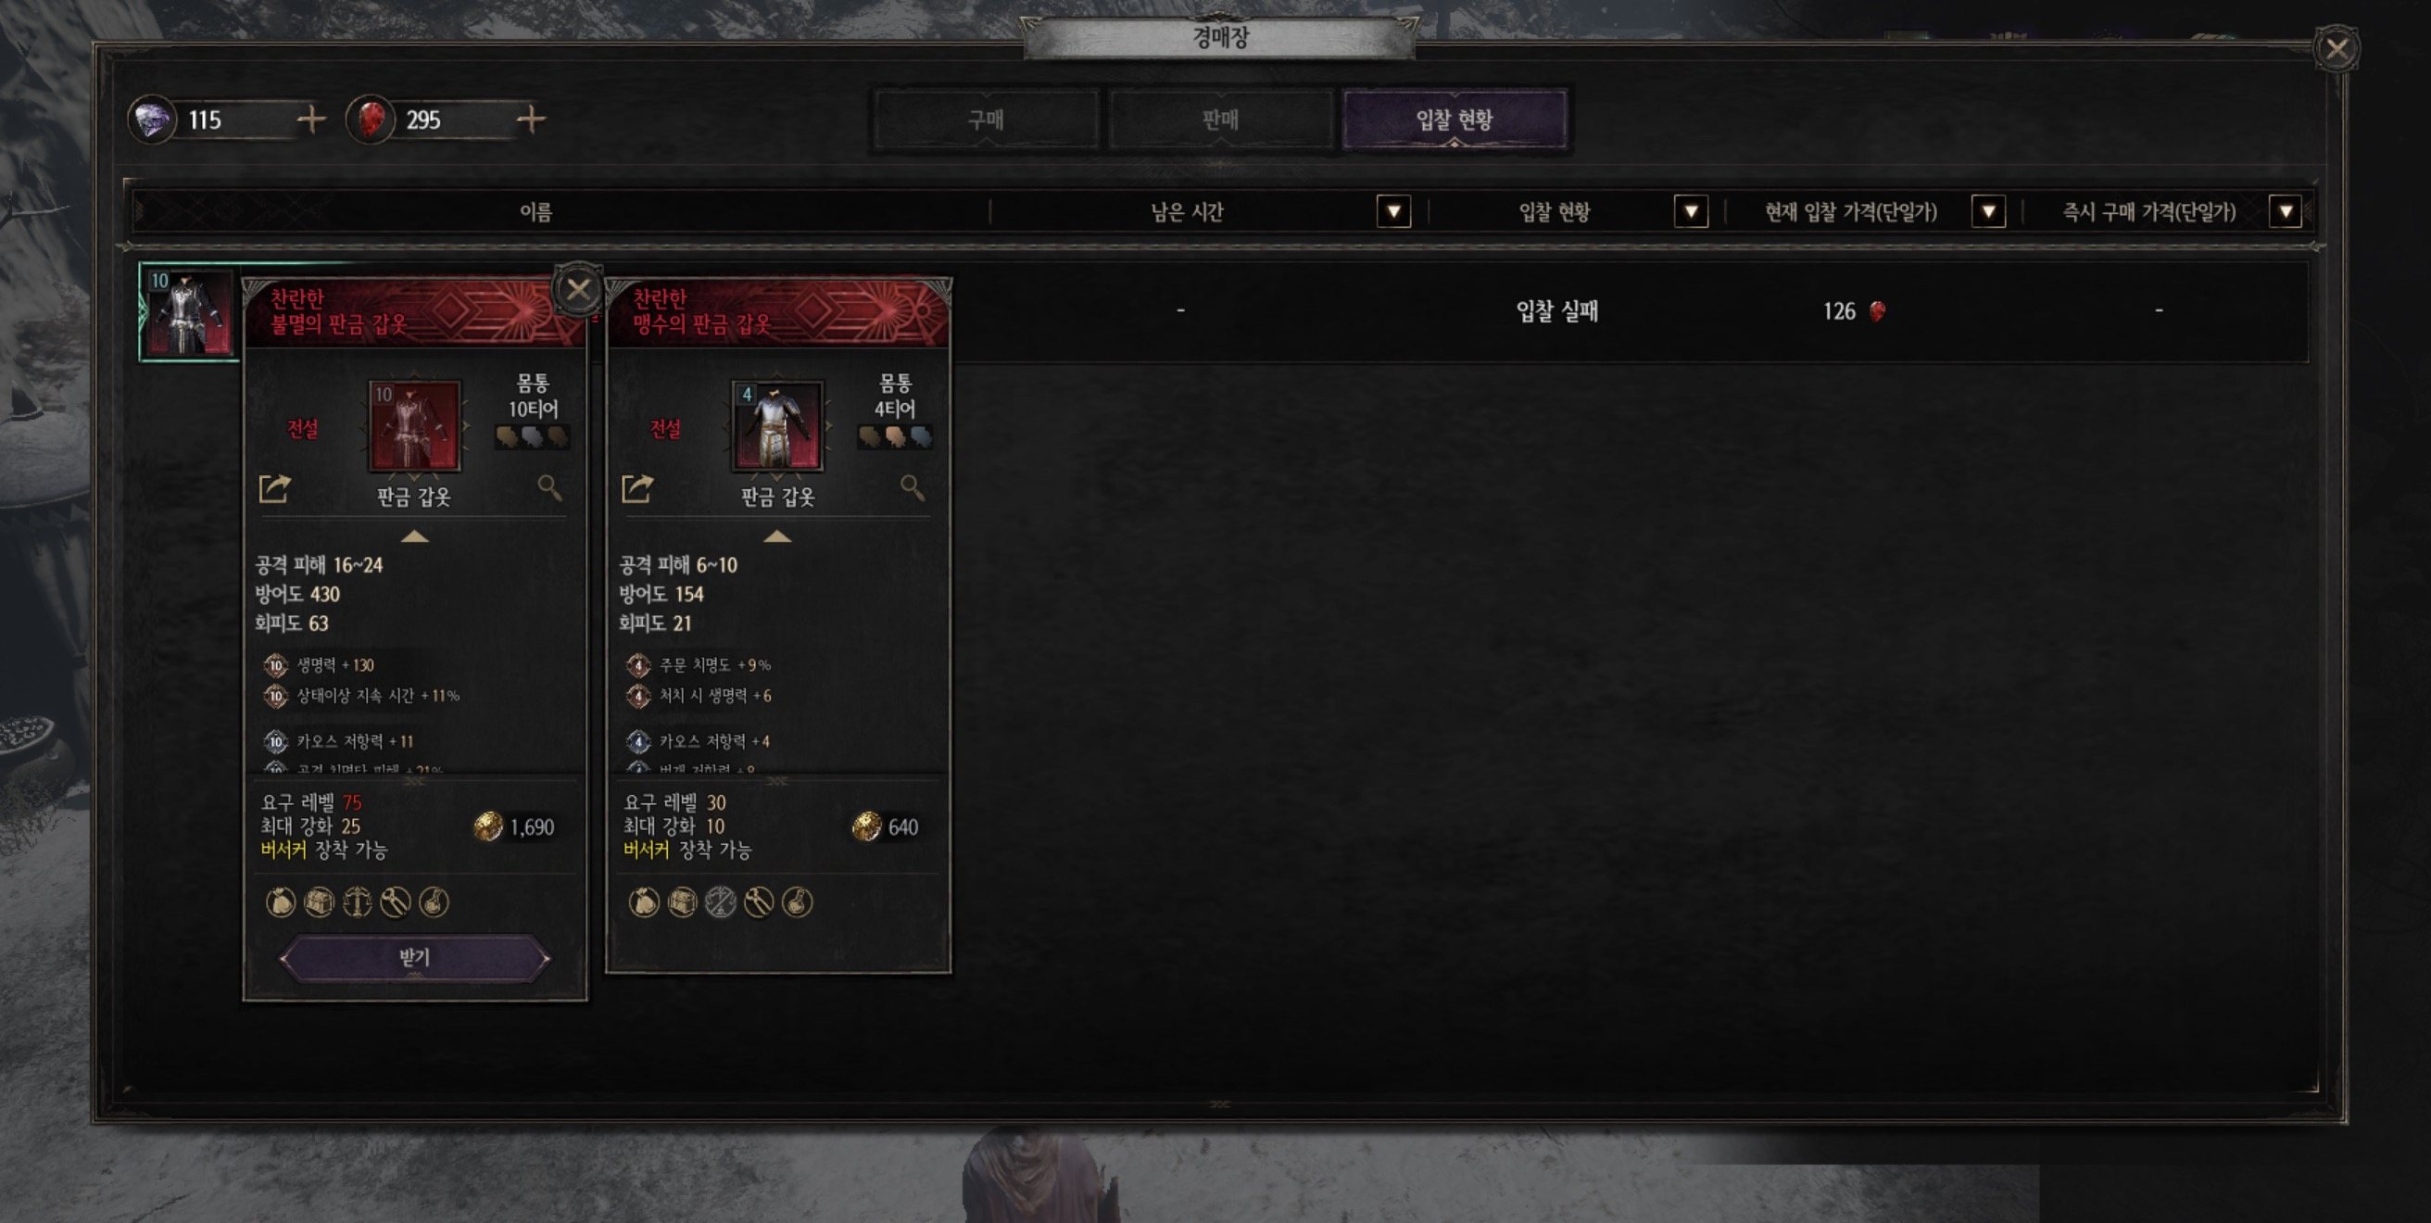This screenshot has width=2431, height=1223.
Task: Select the tier 10 armor item thumbnail
Action: pos(188,312)
